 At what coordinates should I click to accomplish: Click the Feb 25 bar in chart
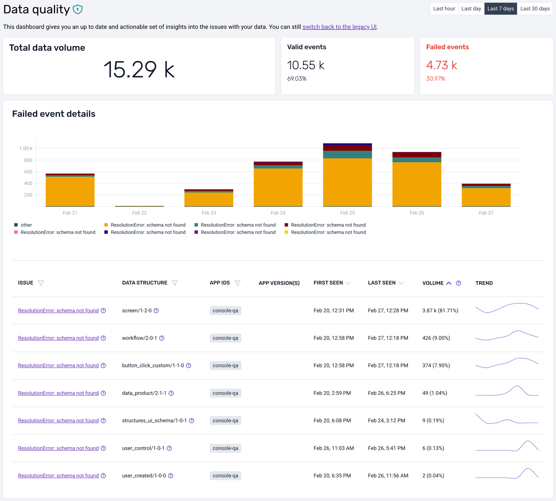[347, 179]
